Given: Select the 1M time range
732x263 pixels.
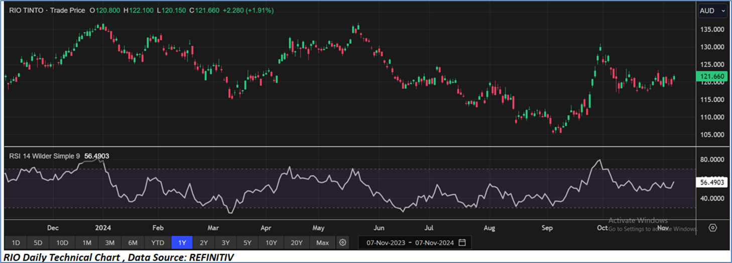Looking at the screenshot, I should (x=87, y=243).
